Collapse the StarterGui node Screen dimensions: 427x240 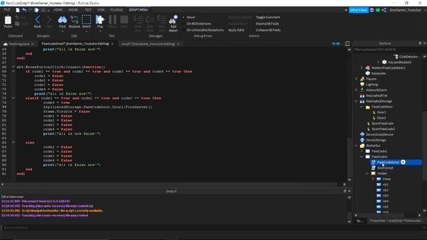(356, 145)
